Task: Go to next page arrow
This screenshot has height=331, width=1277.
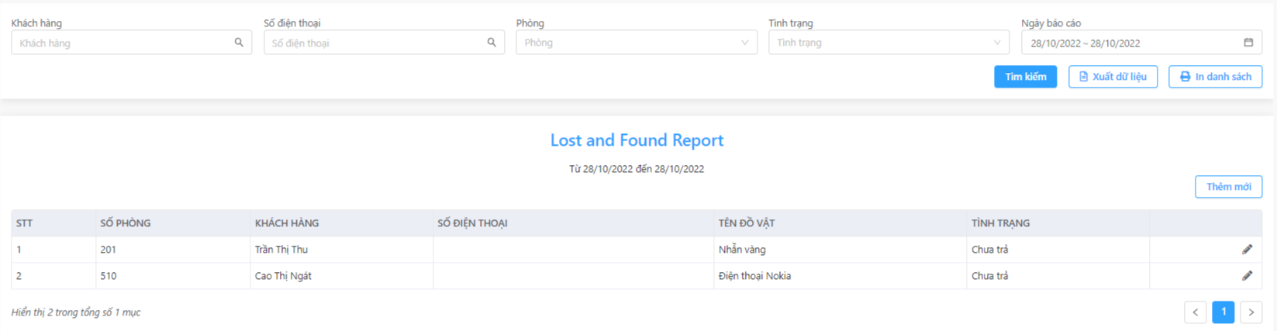Action: 1251,312
